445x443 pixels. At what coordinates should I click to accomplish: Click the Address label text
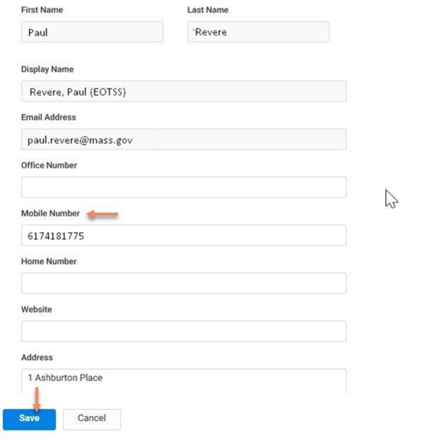37,357
